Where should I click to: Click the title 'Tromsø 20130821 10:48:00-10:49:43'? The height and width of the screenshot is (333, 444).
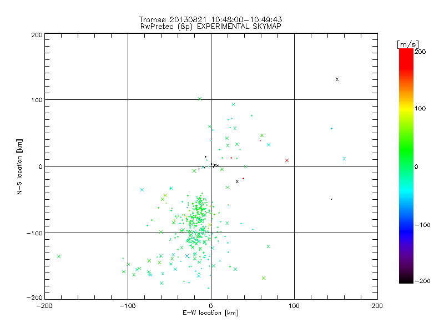211,19
